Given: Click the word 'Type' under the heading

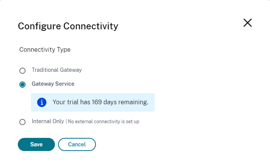Looking at the screenshot, I should (64, 49).
